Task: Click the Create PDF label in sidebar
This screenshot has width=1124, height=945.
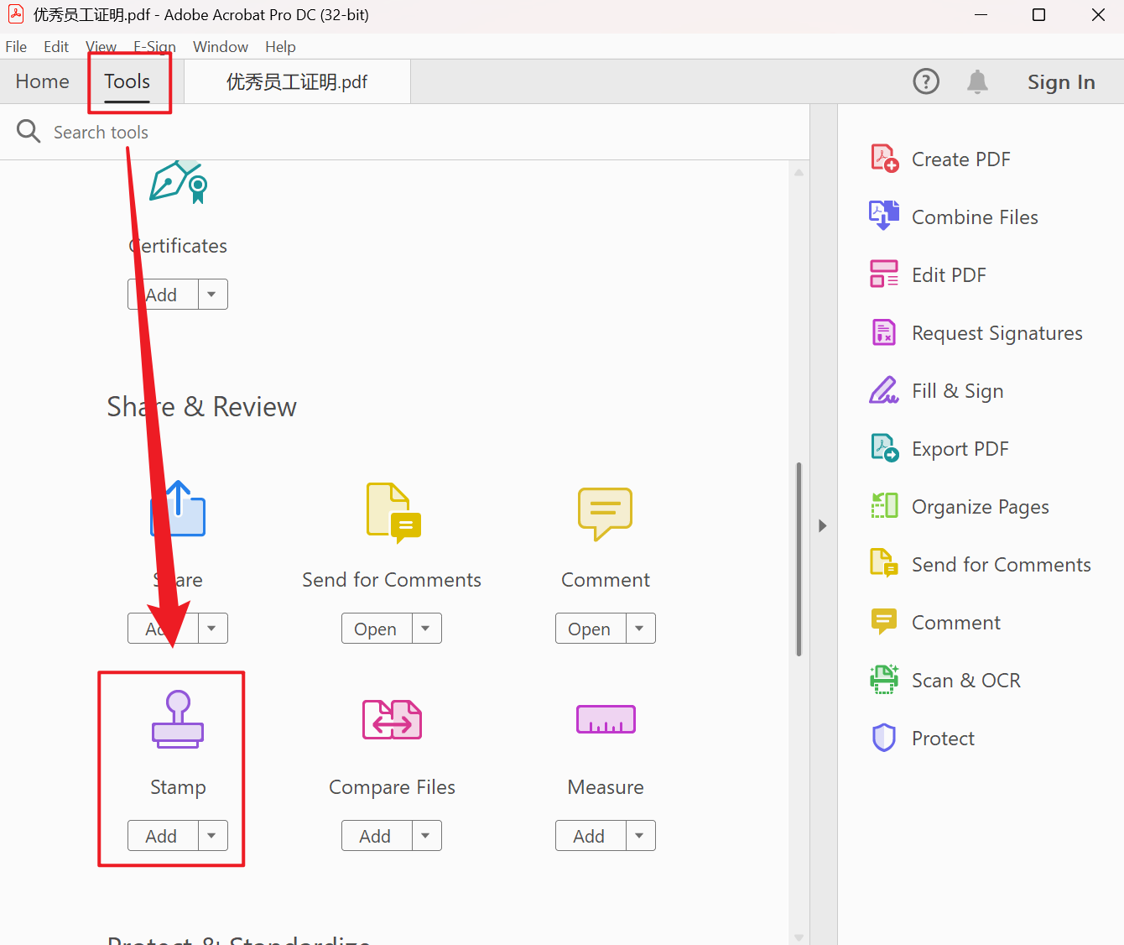Action: (960, 159)
